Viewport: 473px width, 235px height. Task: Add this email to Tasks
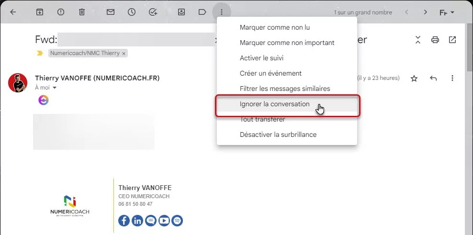click(153, 12)
